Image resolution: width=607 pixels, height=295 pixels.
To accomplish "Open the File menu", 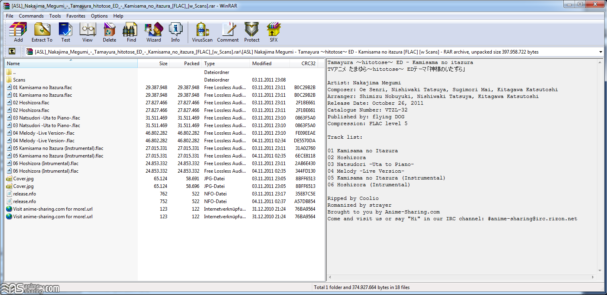I will (x=10, y=16).
